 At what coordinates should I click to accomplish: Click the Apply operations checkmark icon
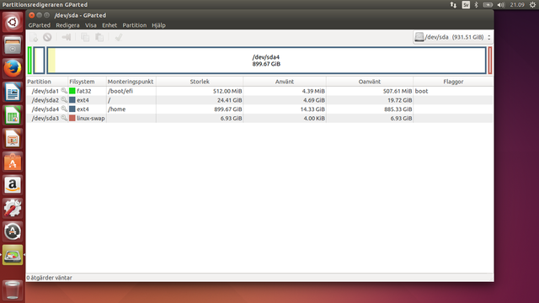pyautogui.click(x=119, y=37)
